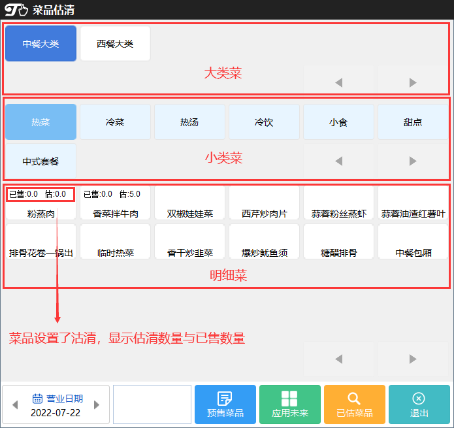Viewport: 454px width, 428px height.
Task: Choose the 糖醋排骨 dish
Action: 338,242
